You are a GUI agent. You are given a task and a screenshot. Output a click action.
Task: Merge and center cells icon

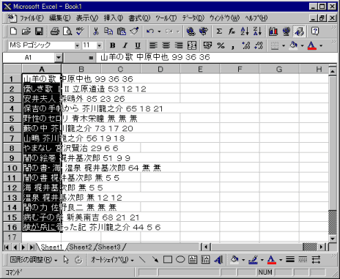(x=192, y=45)
